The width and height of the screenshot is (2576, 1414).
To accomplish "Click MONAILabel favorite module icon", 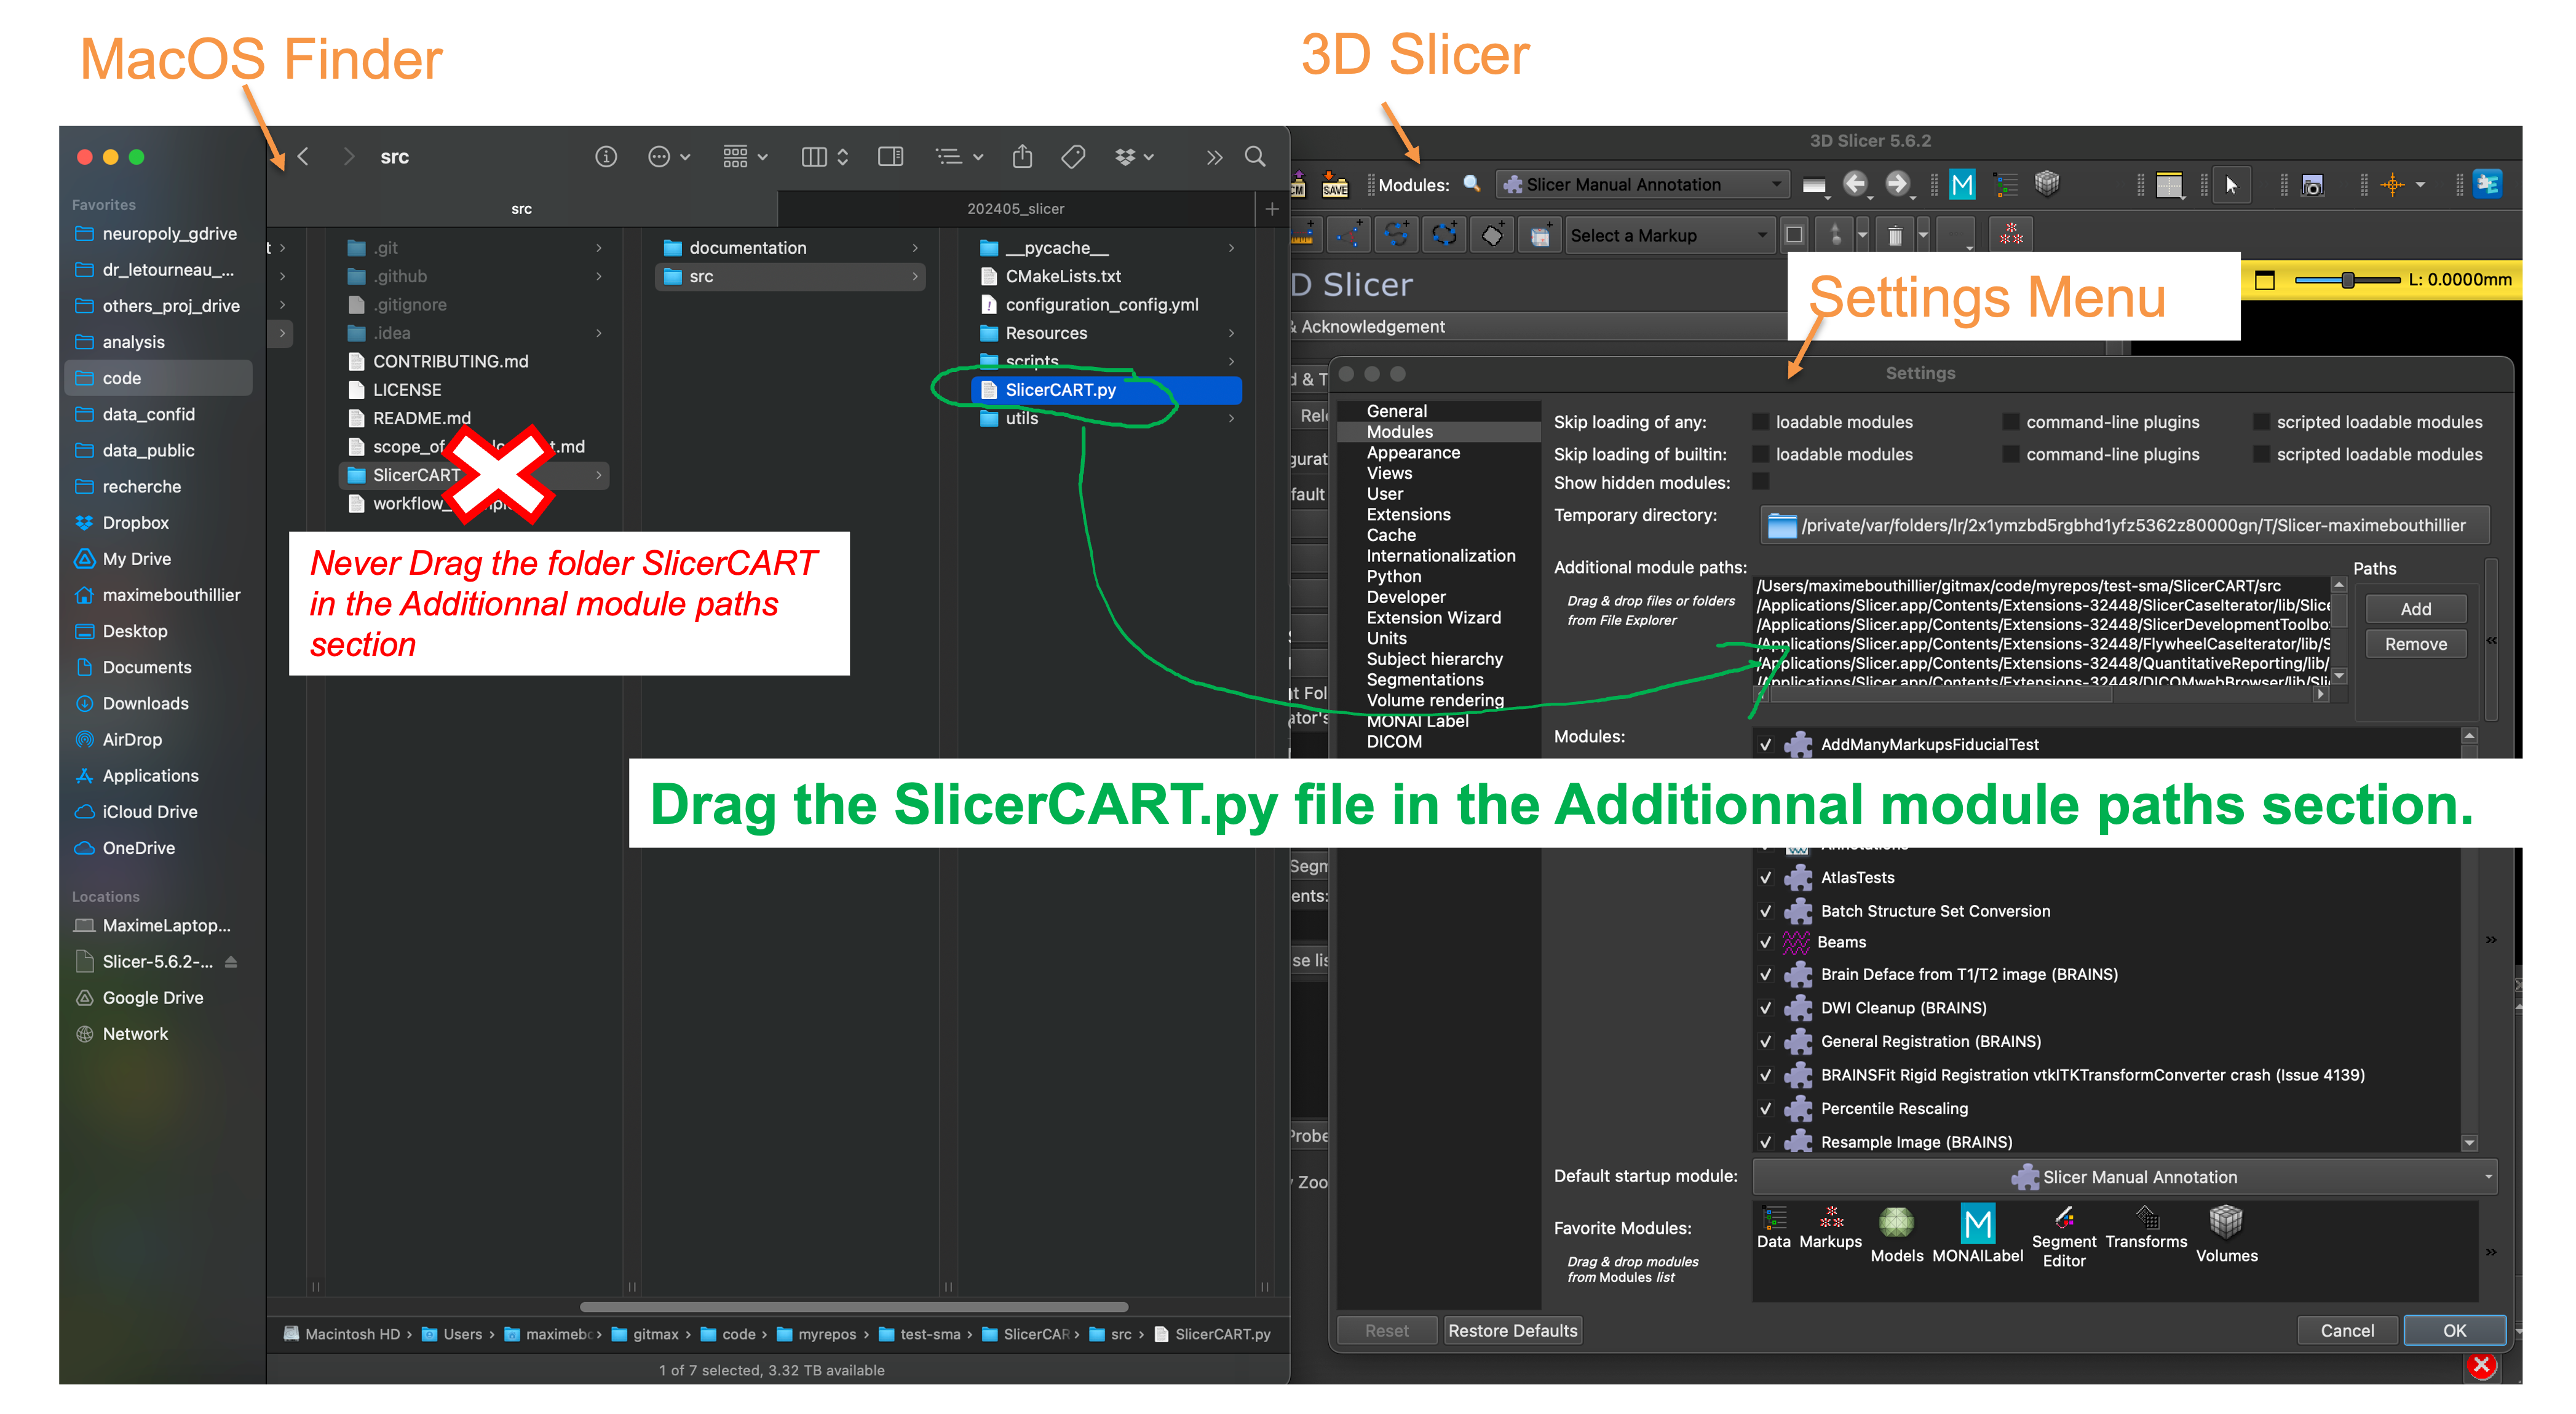I will tap(1977, 1234).
